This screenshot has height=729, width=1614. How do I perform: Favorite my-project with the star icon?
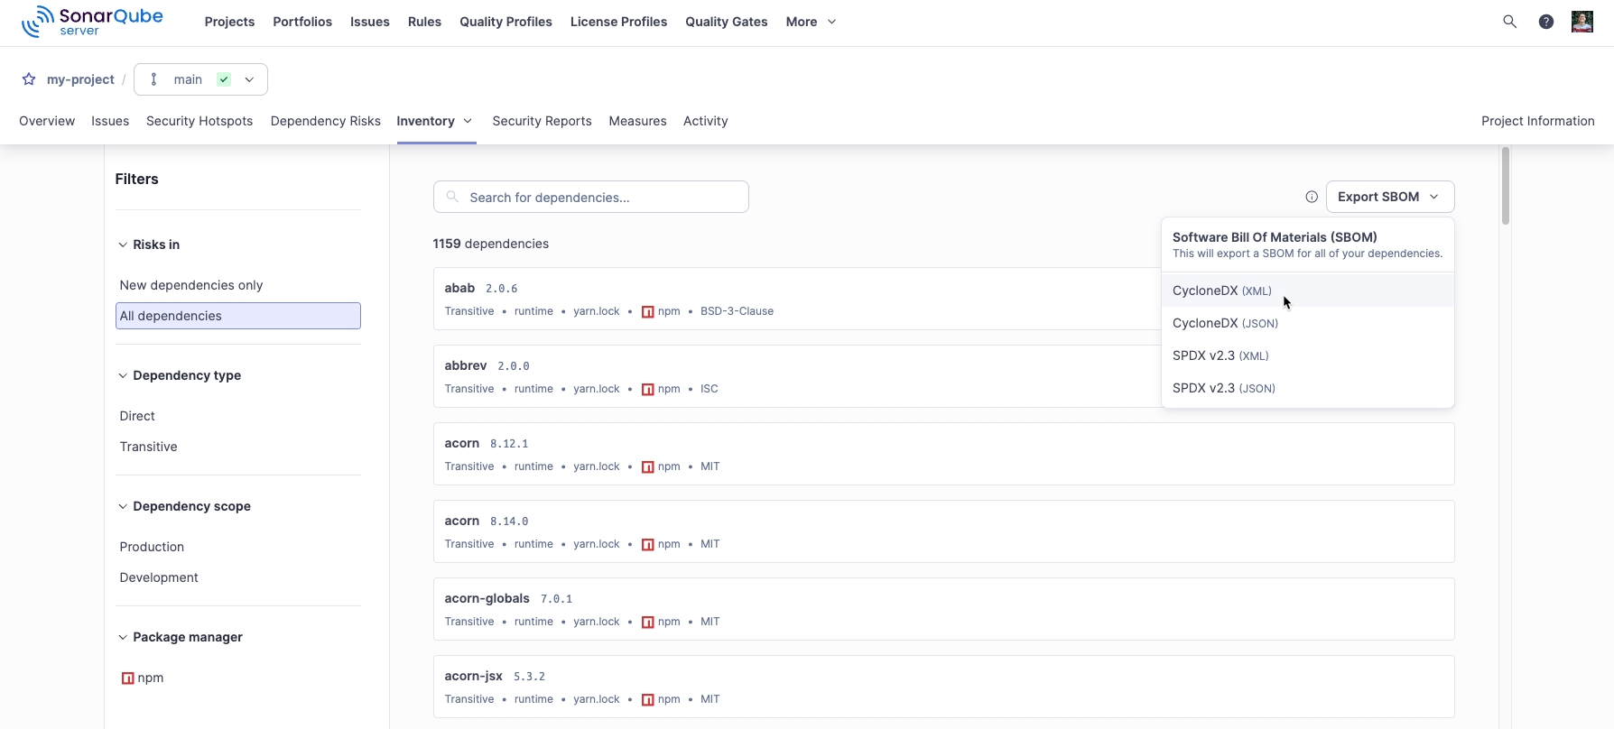click(x=29, y=79)
